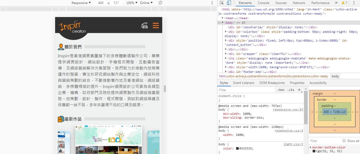Open the Accessibility tab
This screenshot has width=360, height=154.
coord(318,83)
